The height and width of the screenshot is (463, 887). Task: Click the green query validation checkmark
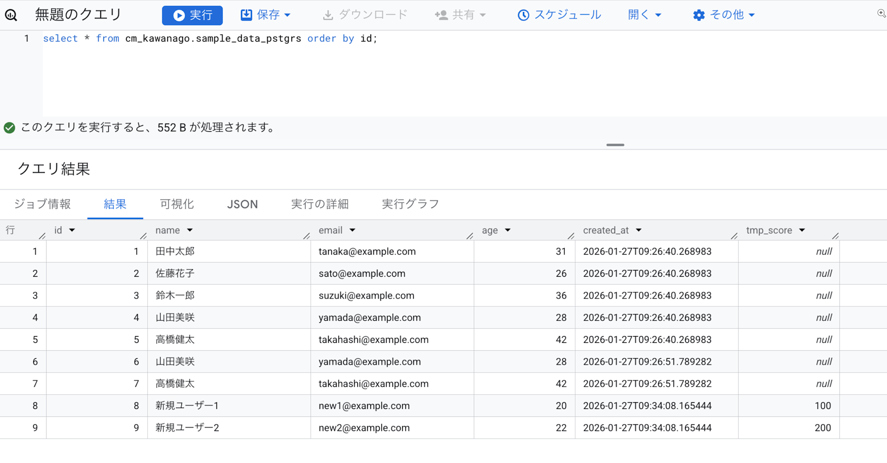tap(9, 128)
